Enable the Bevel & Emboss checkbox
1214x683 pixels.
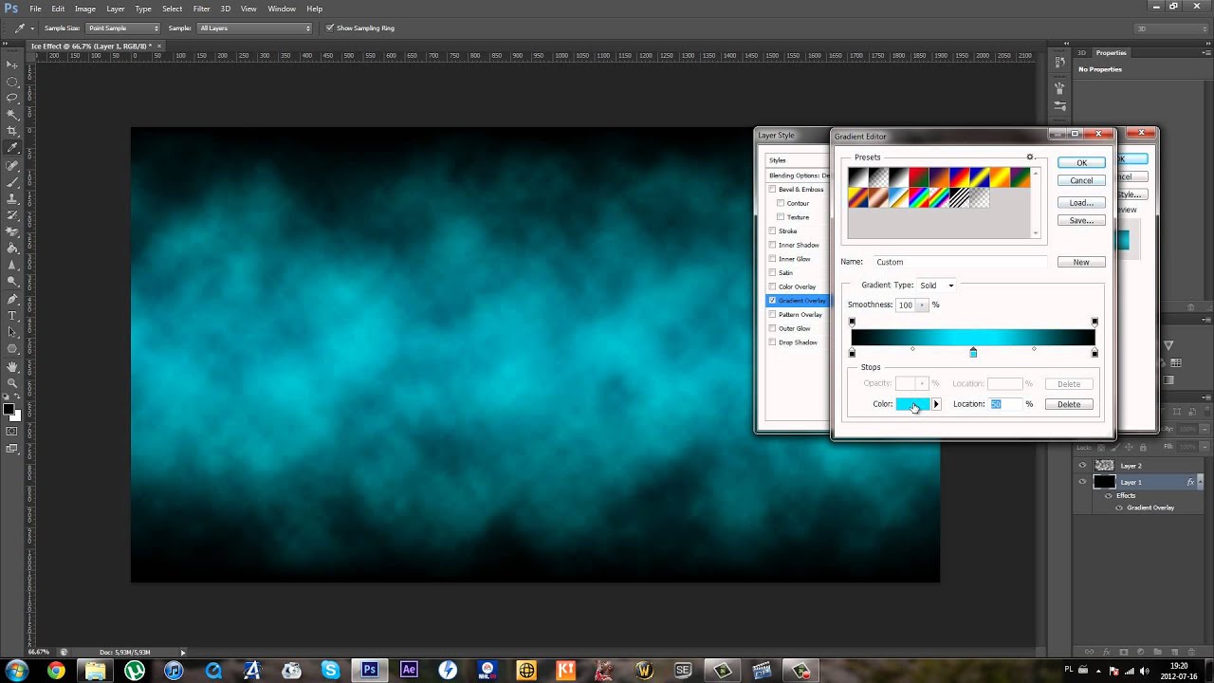[772, 189]
